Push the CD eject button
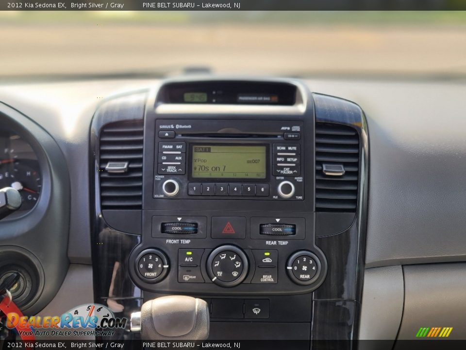Viewport: 466px width, 350px height. pos(166,135)
